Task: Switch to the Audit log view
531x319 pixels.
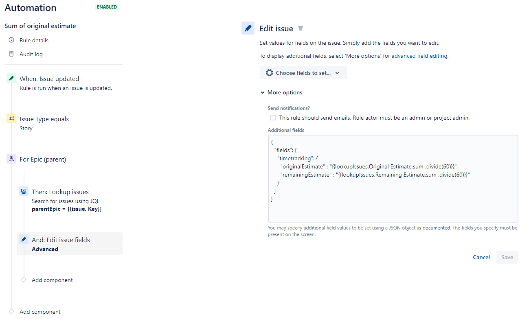Action: (31, 54)
